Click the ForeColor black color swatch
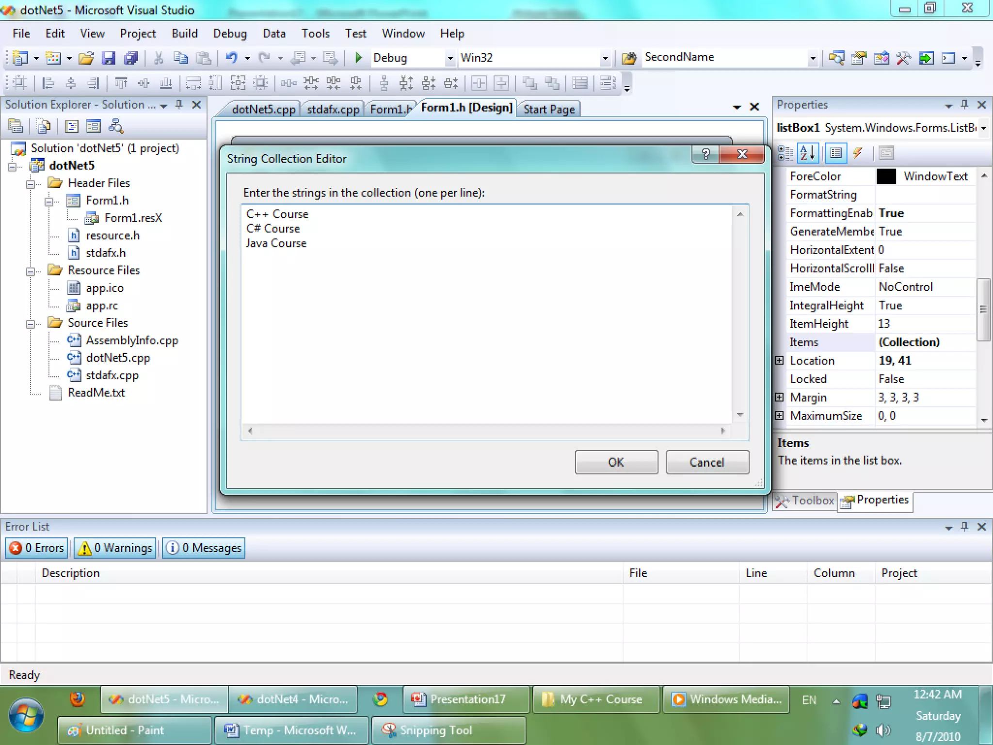This screenshot has height=745, width=993. [886, 176]
